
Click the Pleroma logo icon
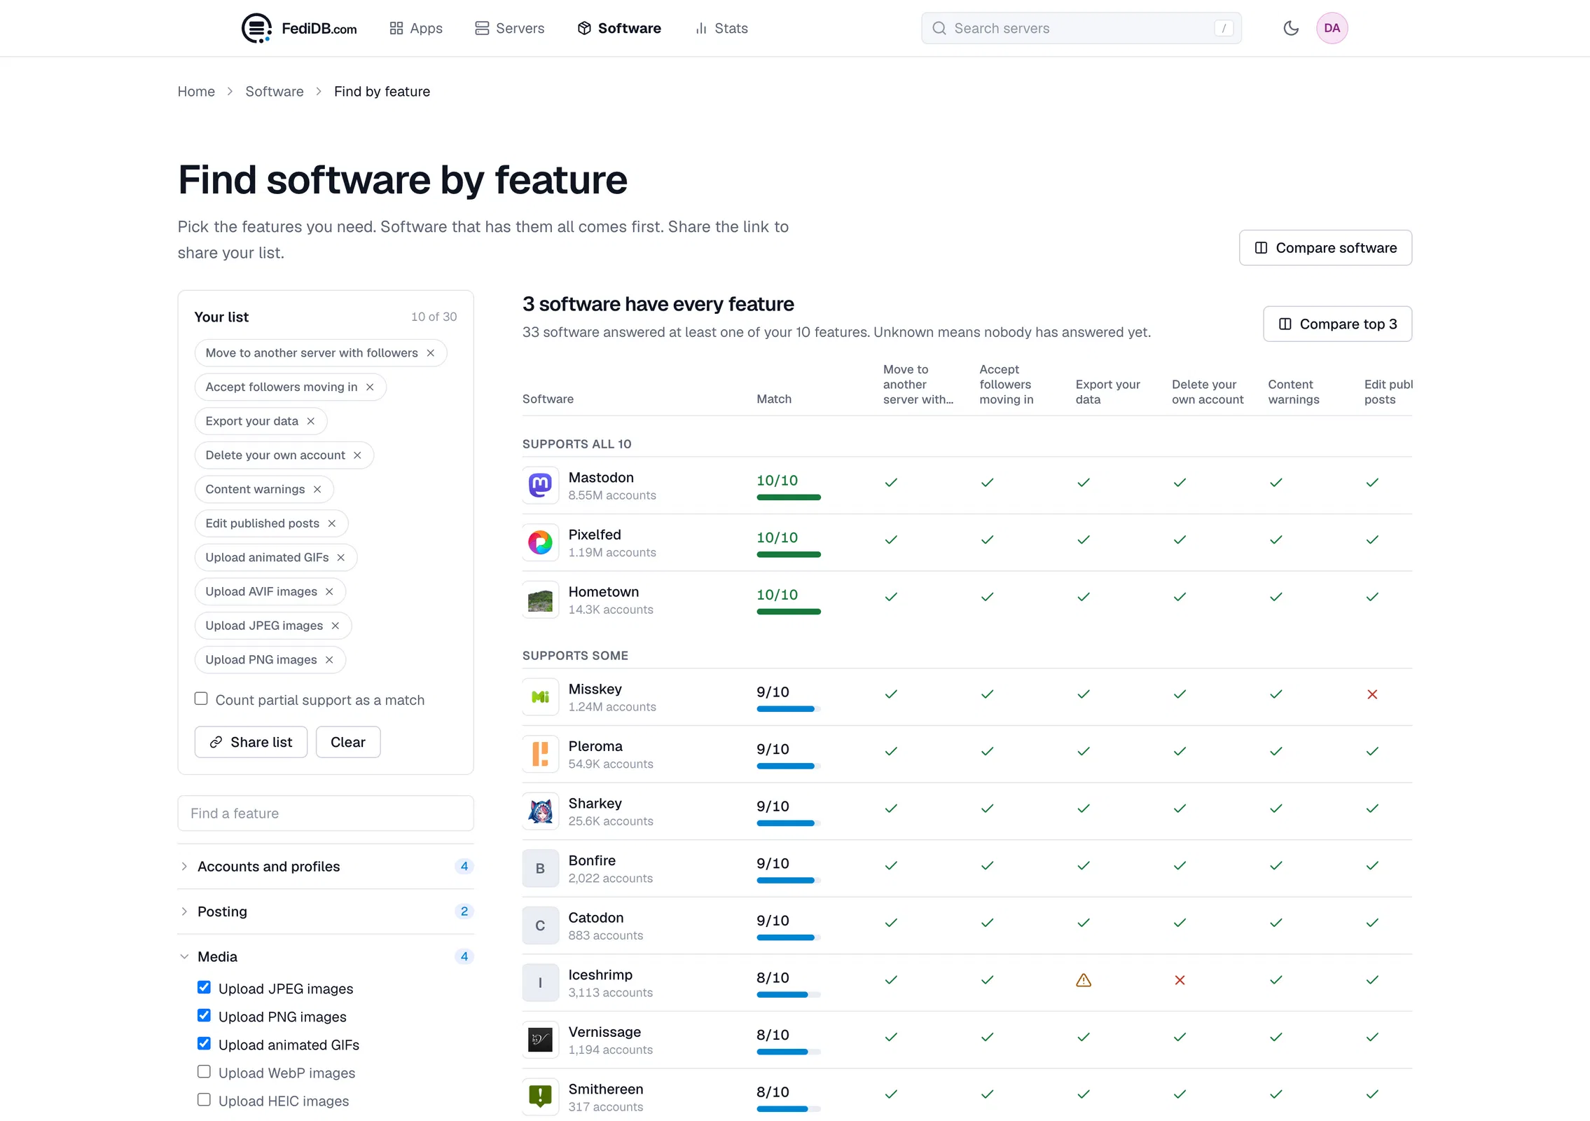(x=540, y=754)
